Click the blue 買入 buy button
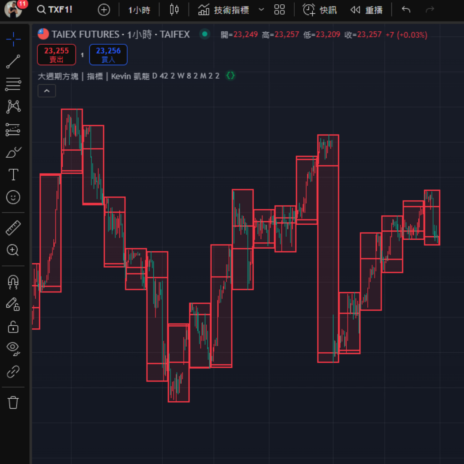Screen dimensions: 464x464 (108, 55)
